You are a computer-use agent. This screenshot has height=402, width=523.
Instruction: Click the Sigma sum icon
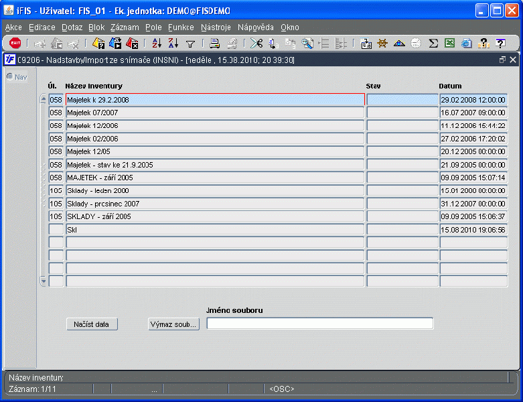[433, 44]
